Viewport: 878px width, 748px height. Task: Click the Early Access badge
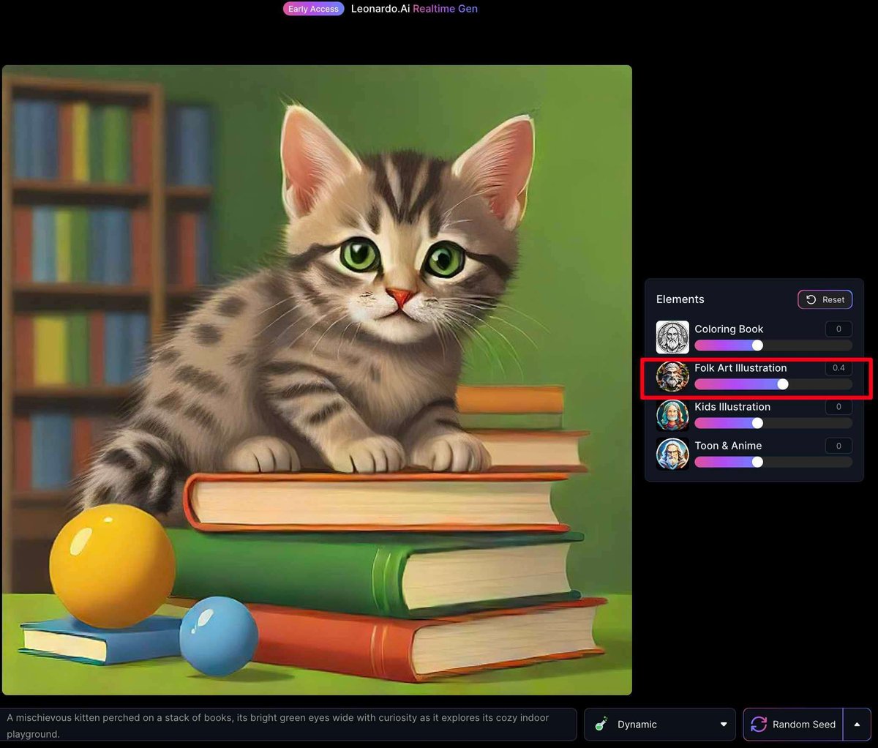[313, 9]
